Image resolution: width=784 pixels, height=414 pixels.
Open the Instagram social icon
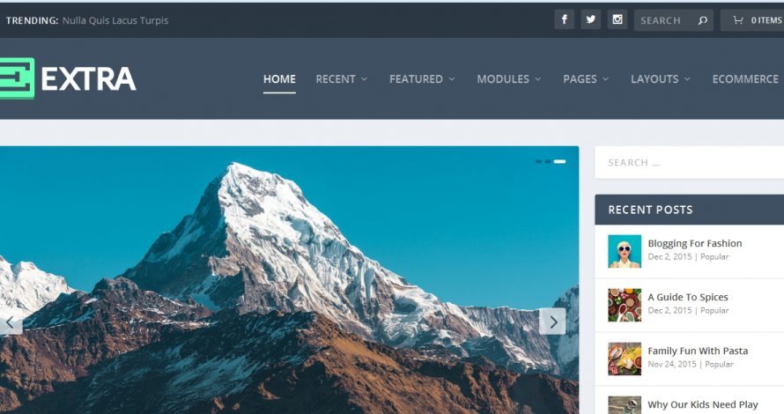617,20
